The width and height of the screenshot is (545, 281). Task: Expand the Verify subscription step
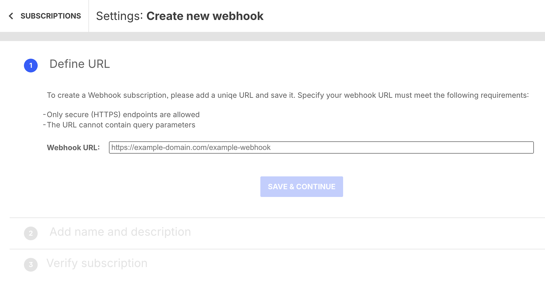click(x=97, y=263)
